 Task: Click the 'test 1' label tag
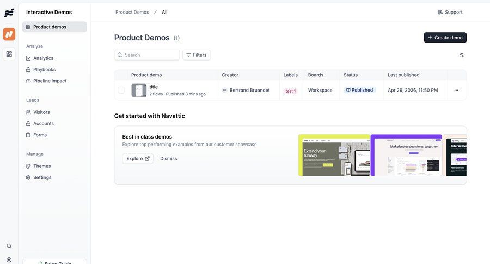click(x=291, y=91)
